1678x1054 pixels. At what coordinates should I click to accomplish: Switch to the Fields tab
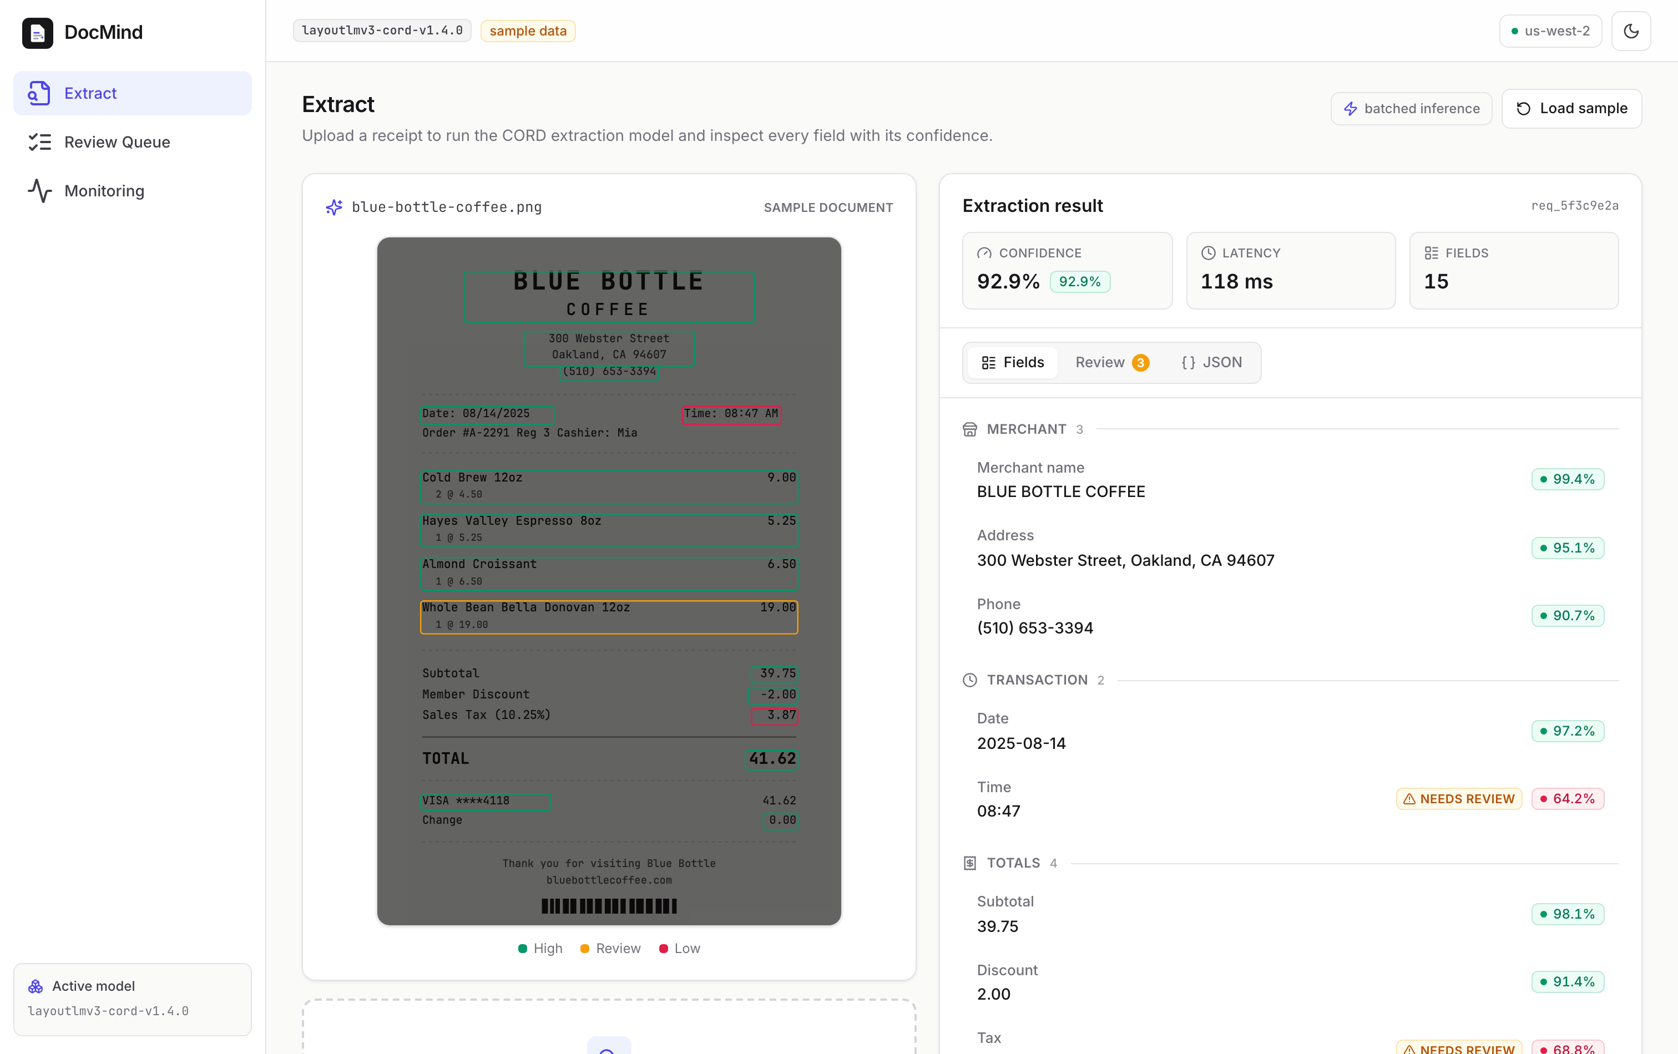[1013, 362]
